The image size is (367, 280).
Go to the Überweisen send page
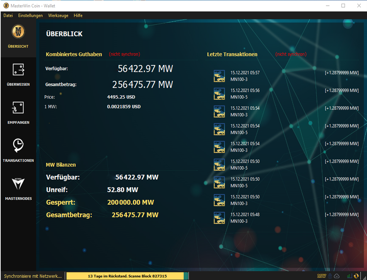pos(18,75)
